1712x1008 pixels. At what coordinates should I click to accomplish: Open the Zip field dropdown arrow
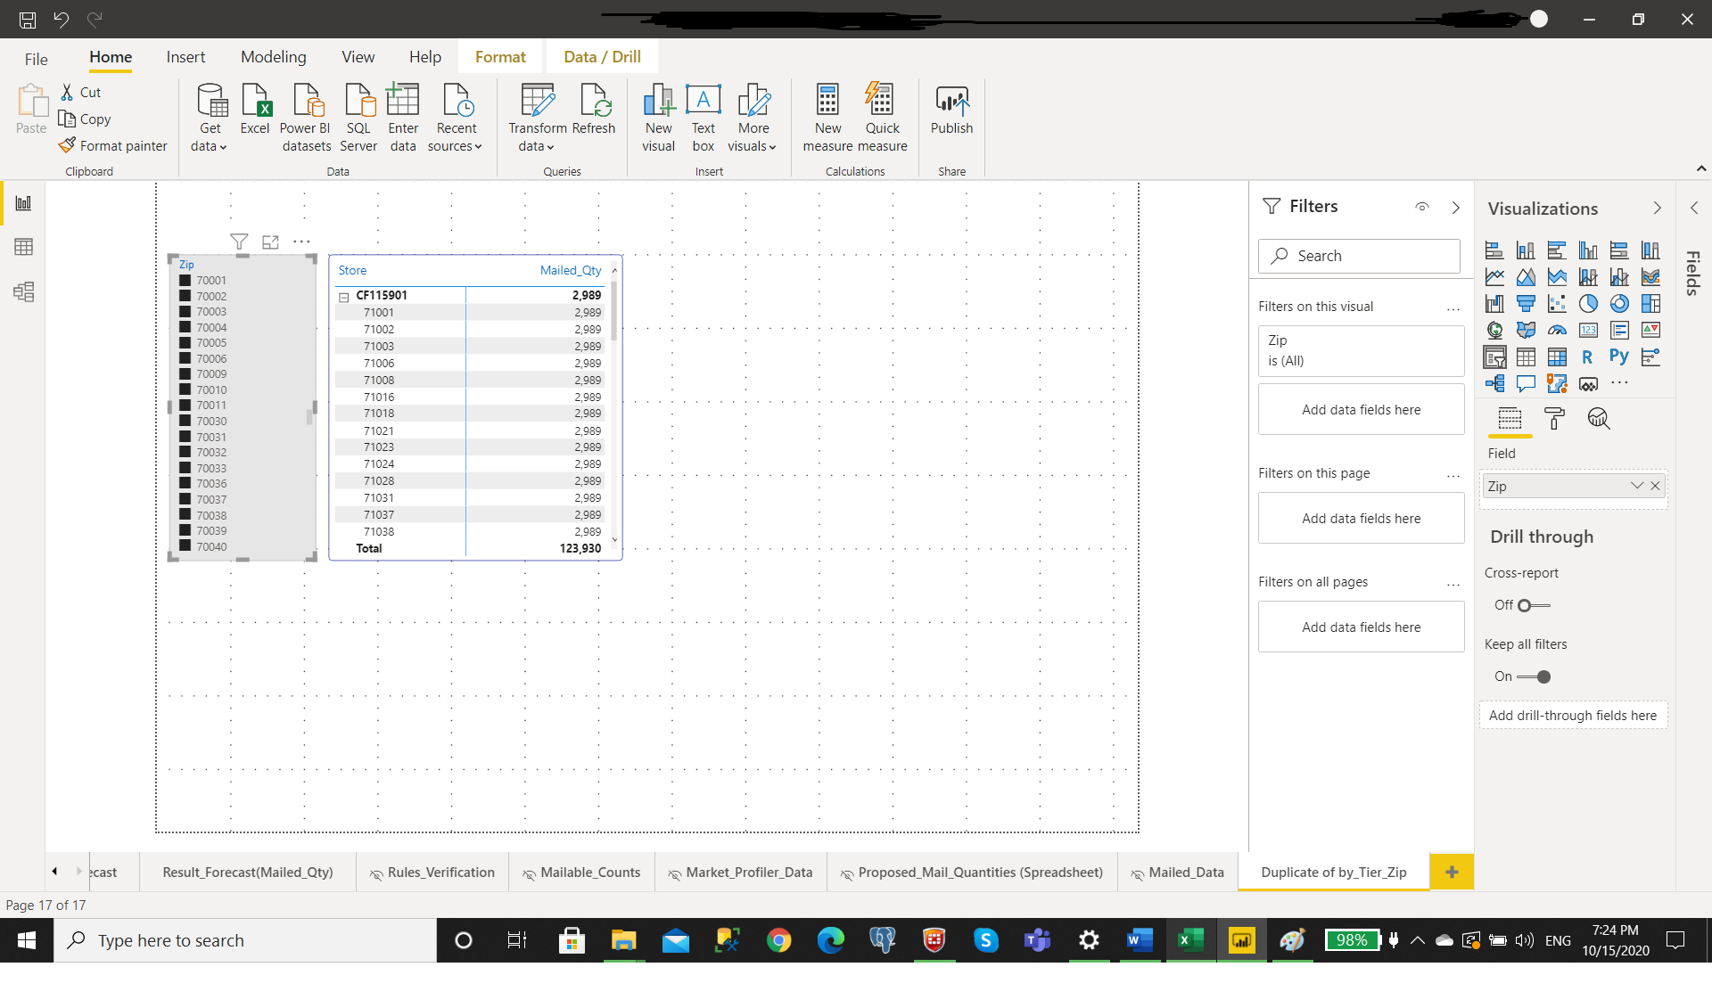pos(1637,486)
